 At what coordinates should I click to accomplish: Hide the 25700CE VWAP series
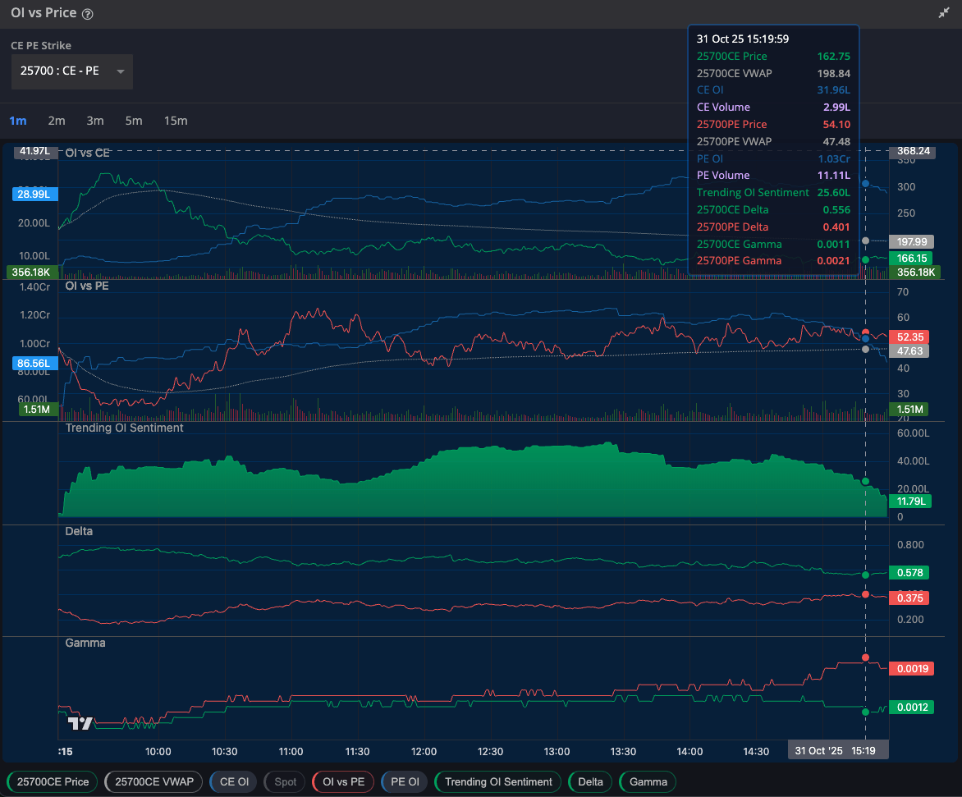153,781
